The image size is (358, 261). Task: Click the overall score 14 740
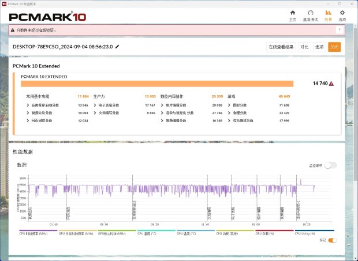coord(320,84)
